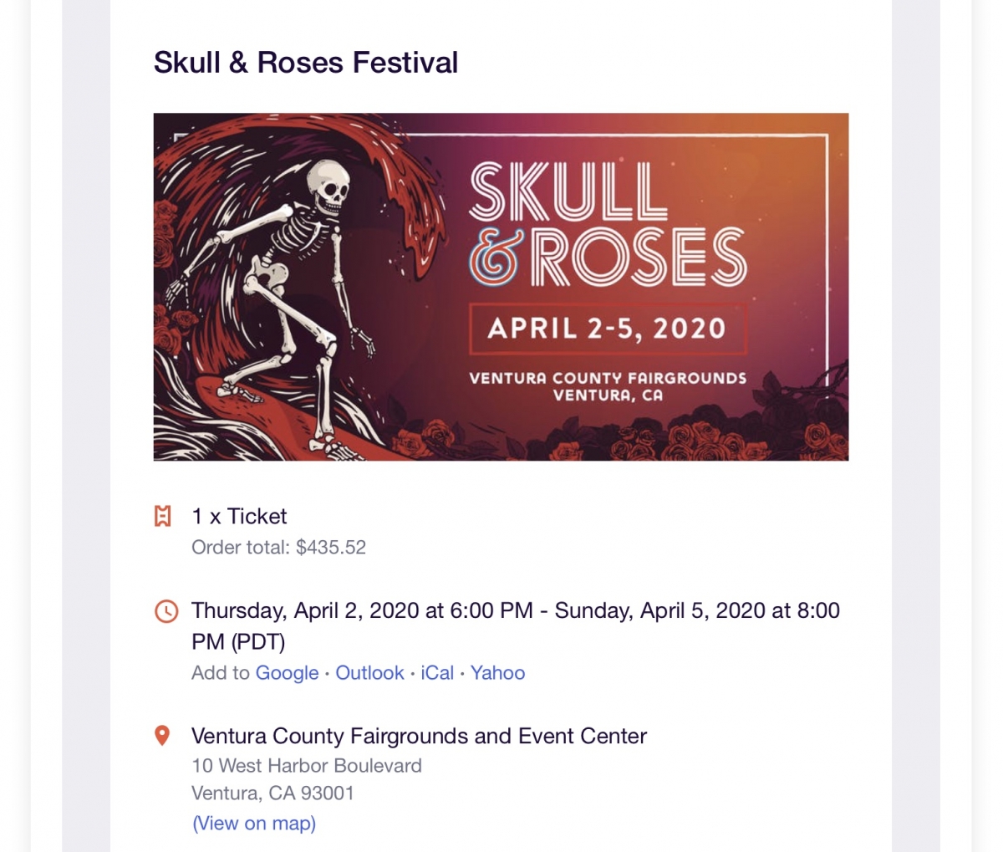Add event to Outlook calendar
1003x852 pixels.
369,673
